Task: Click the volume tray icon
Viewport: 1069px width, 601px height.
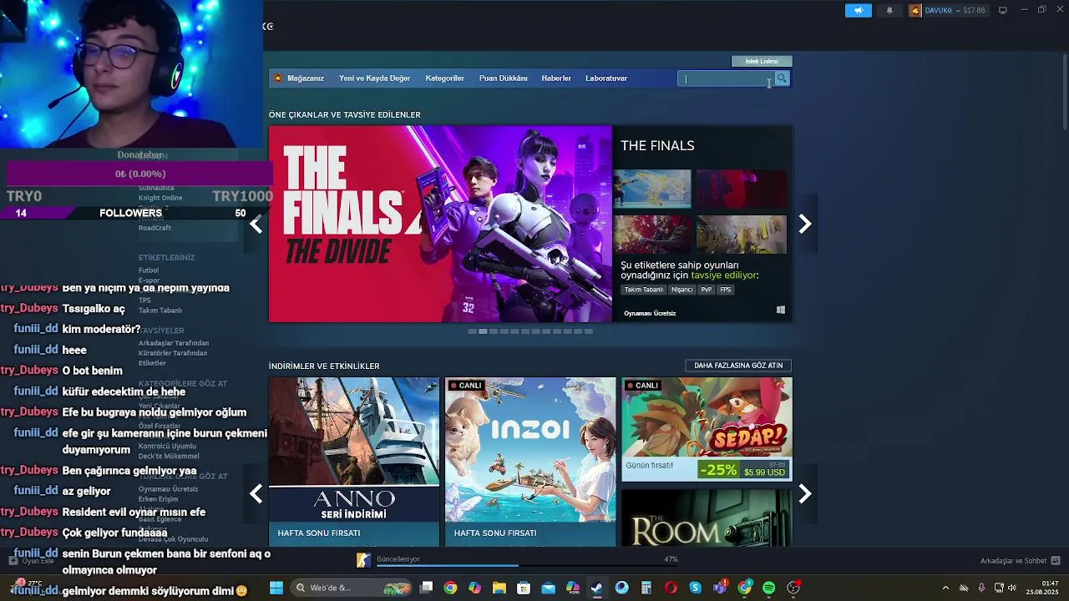Action: click(x=1011, y=588)
